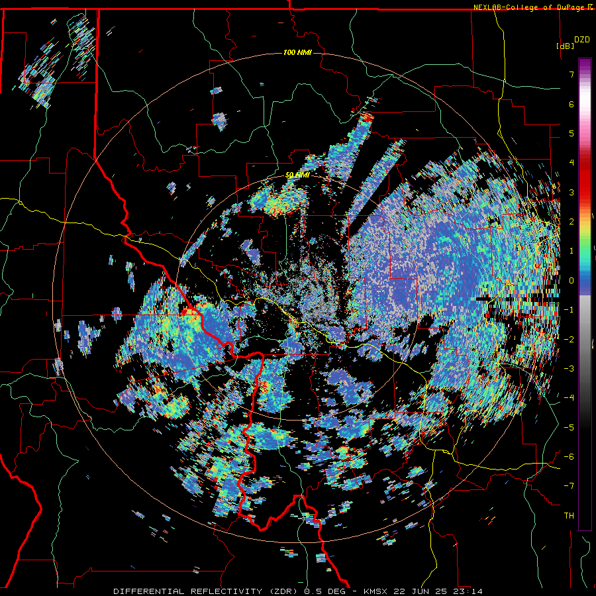Click the -2 value on ZDR scale
Screen dimensions: 596x596
pos(569,339)
